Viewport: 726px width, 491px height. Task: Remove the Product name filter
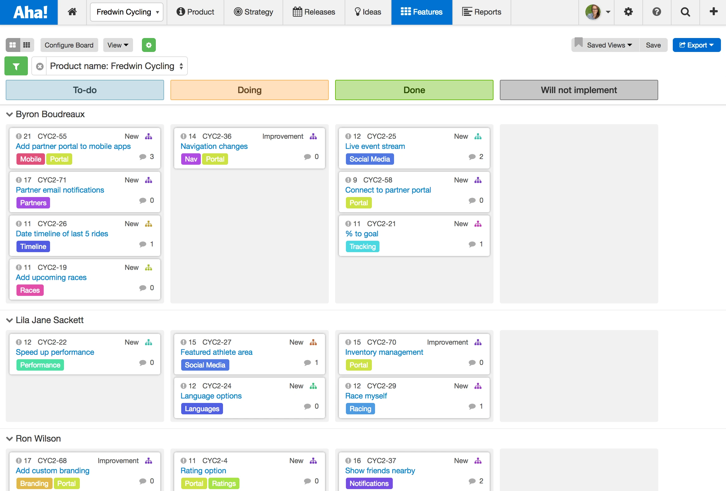[x=40, y=66]
